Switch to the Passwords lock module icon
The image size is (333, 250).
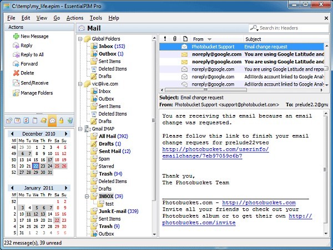61,121
